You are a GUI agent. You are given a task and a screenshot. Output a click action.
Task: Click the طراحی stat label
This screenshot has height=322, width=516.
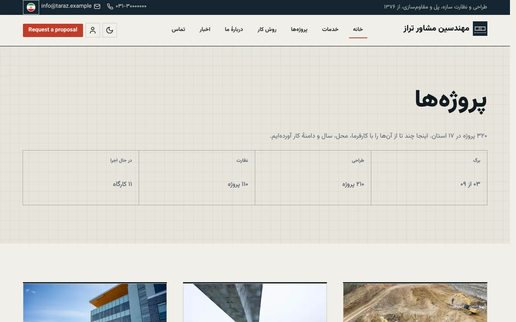[358, 160]
